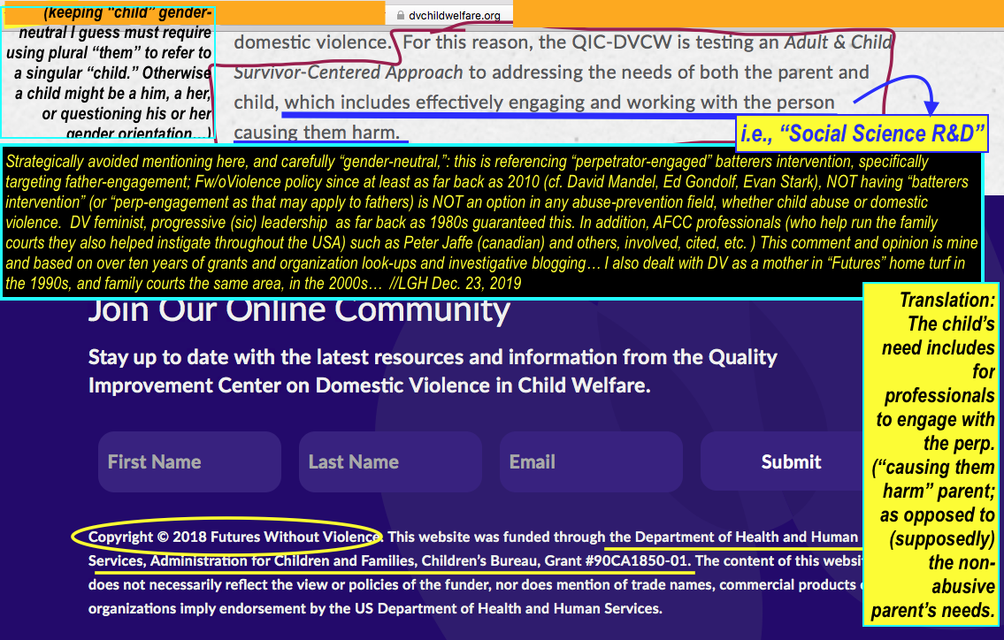Focus the First Name field
This screenshot has width=1004, height=640.
188,461
